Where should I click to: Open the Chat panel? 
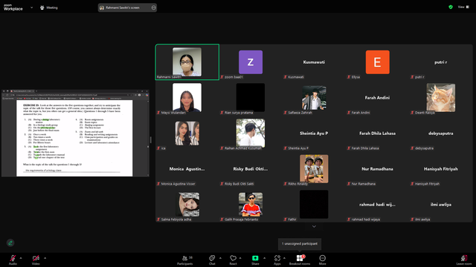[x=212, y=260]
